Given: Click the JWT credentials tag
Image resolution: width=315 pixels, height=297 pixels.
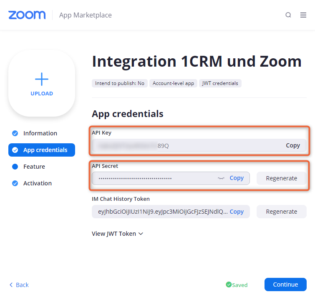Looking at the screenshot, I should [x=220, y=83].
